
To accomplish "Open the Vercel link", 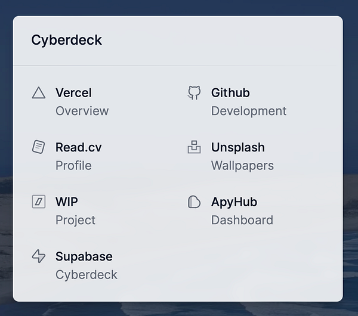I will coord(73,93).
